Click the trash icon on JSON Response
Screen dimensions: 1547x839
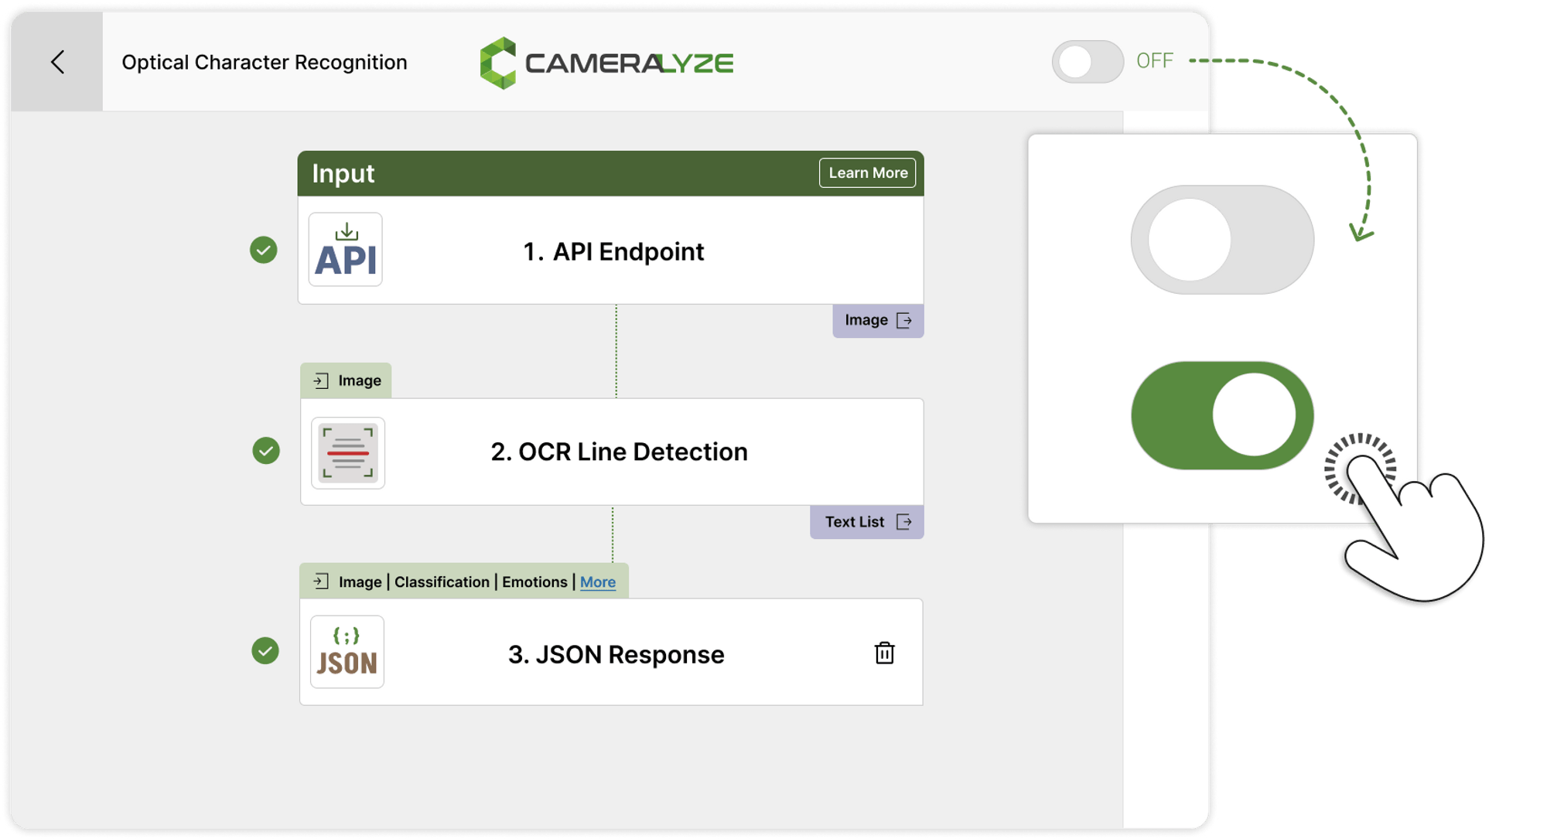coord(883,653)
